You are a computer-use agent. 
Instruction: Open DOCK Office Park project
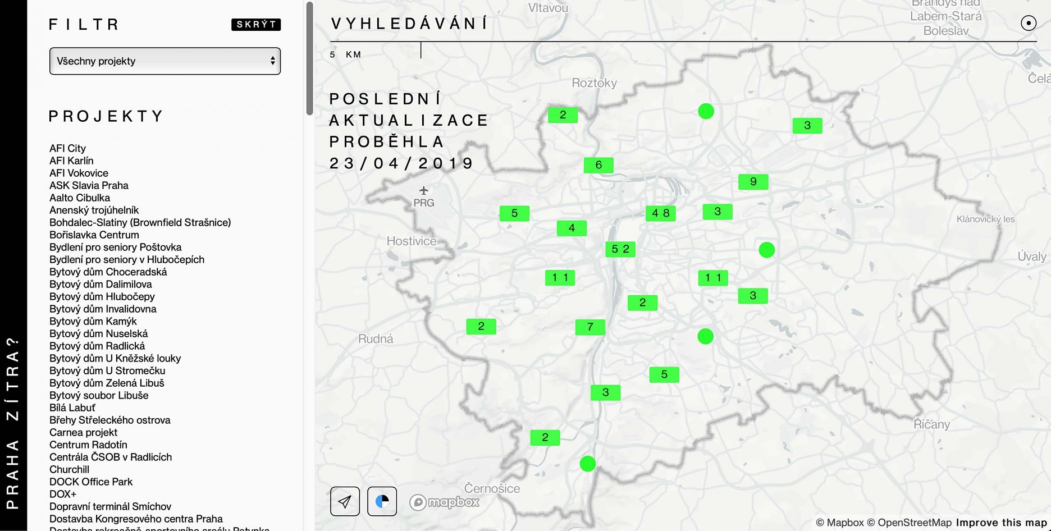coord(91,482)
